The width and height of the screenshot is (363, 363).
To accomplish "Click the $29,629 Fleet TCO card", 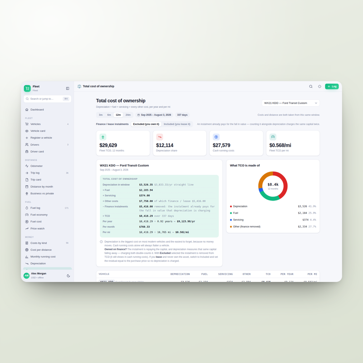I will pyautogui.click(x=123, y=143).
